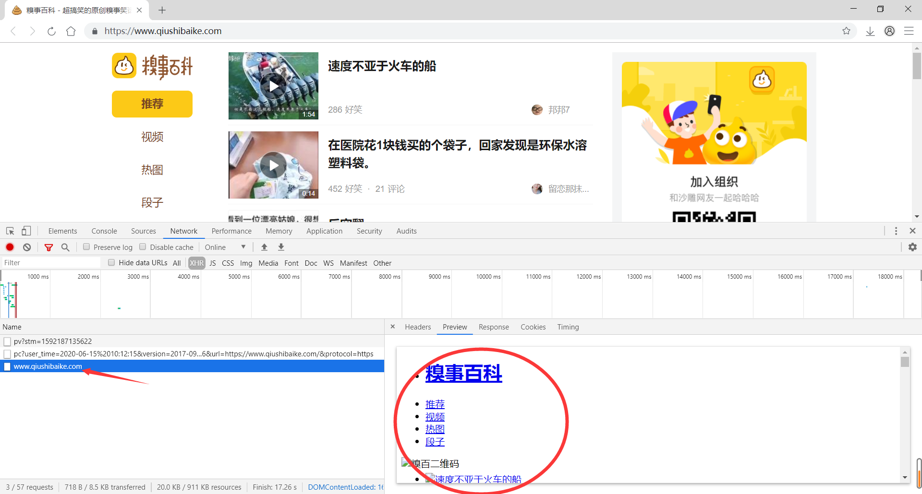Bookmark page with the star icon
The width and height of the screenshot is (922, 494).
coord(846,31)
